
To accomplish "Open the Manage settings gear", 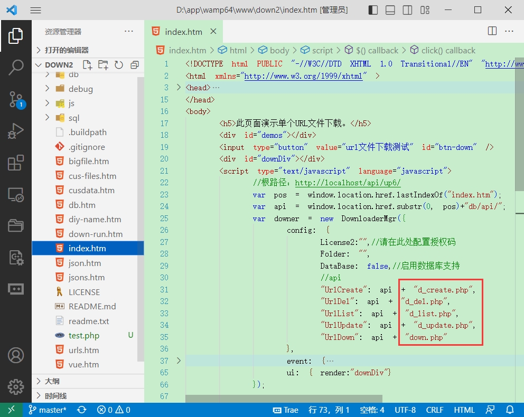I will (16, 386).
